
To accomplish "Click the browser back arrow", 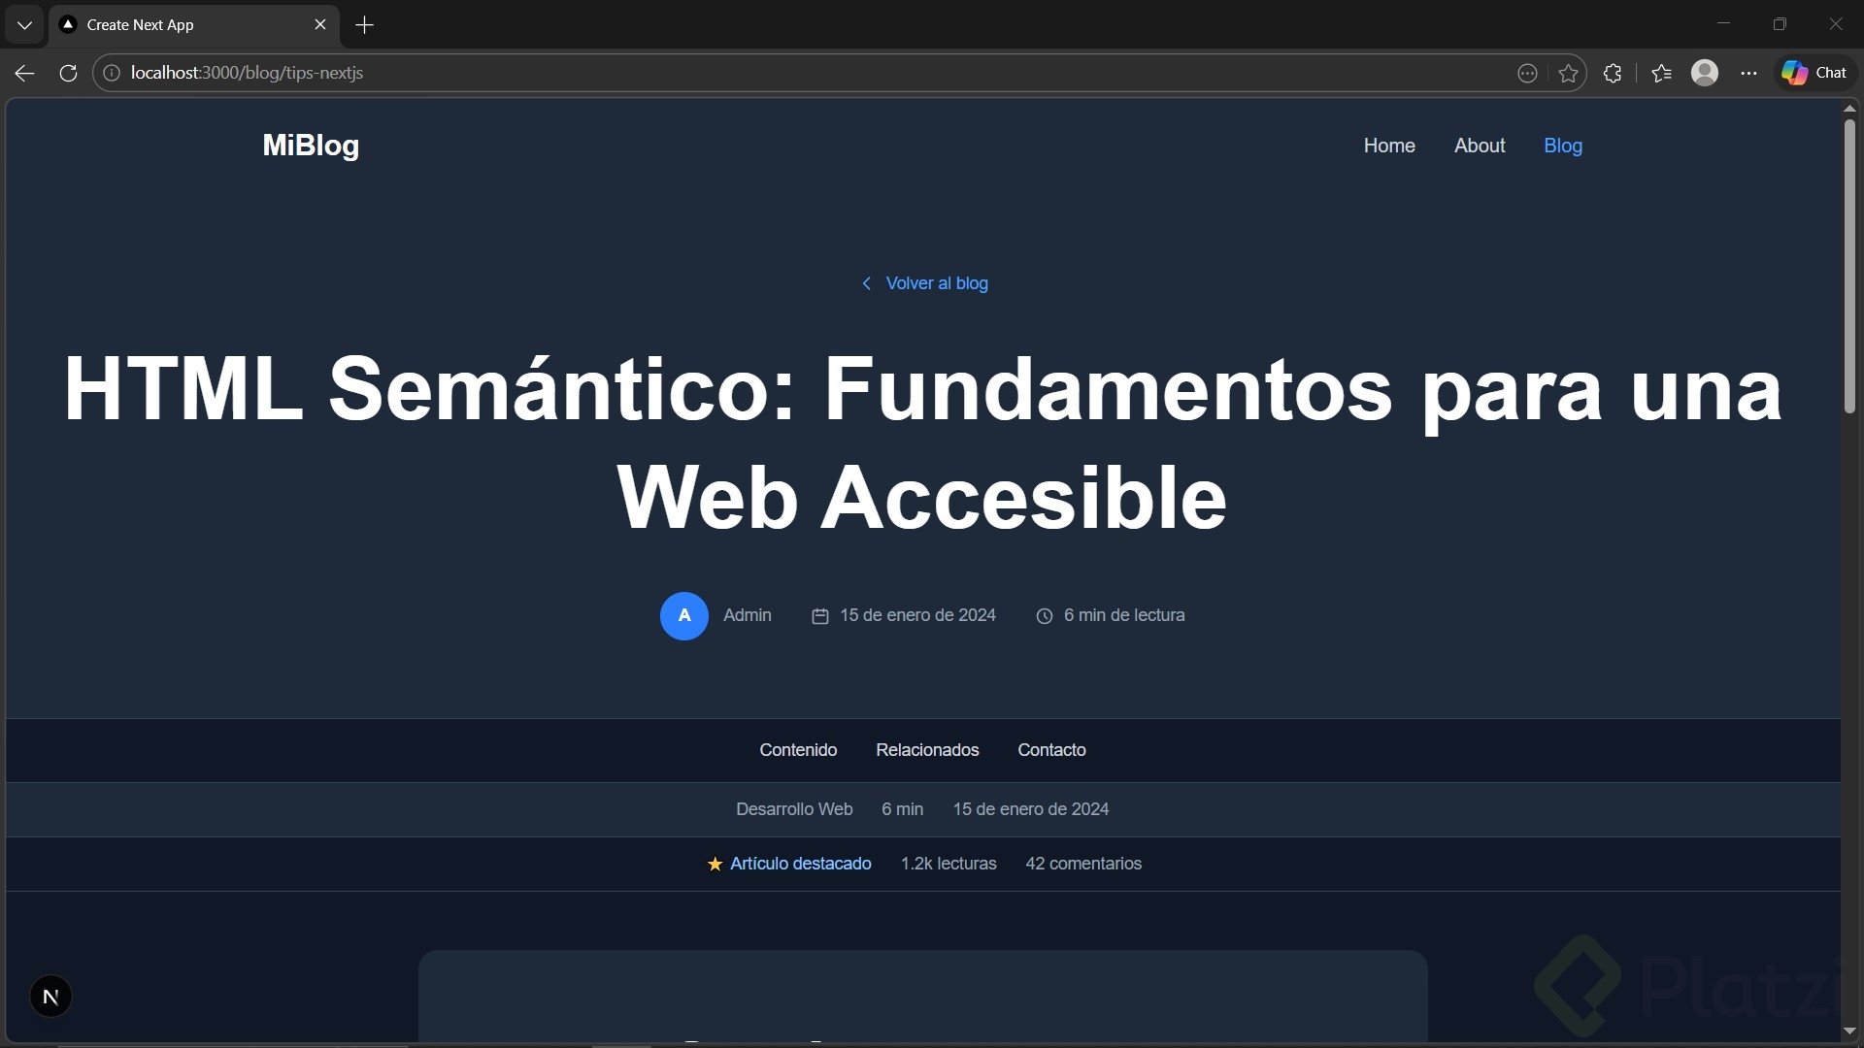I will coord(24,73).
